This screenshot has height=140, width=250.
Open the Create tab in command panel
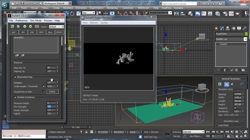216,28
